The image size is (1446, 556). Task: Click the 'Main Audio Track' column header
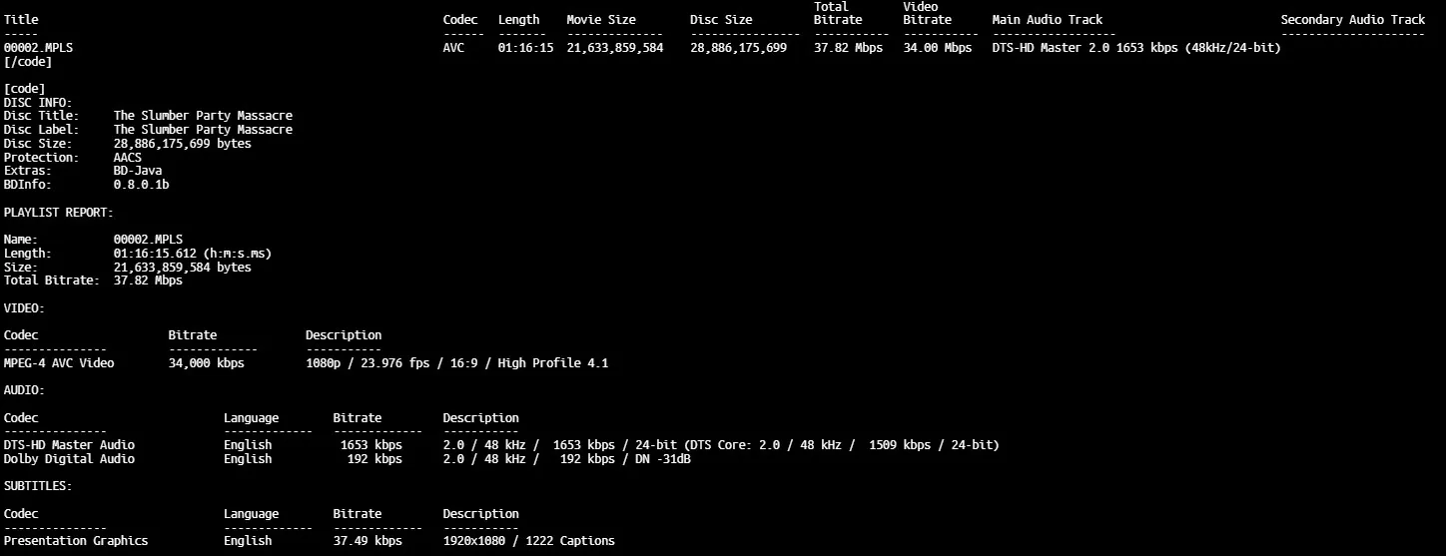click(1048, 20)
